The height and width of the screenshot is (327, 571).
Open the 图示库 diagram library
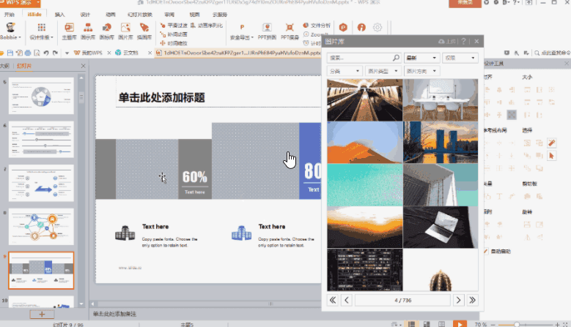pos(88,31)
